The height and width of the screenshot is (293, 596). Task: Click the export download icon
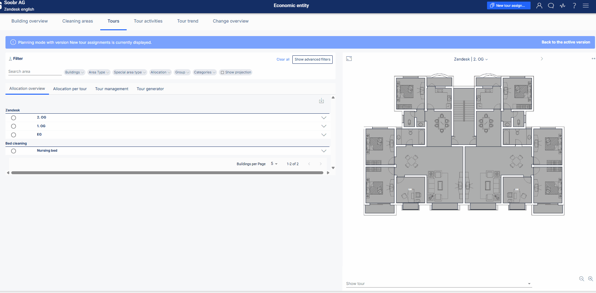pos(321,101)
